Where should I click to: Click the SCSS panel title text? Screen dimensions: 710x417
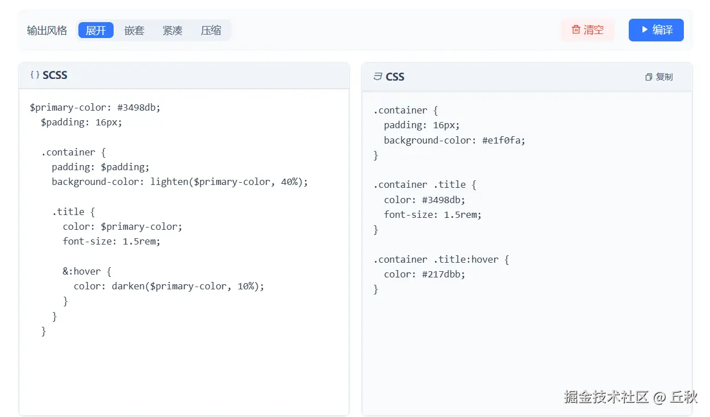tap(55, 75)
